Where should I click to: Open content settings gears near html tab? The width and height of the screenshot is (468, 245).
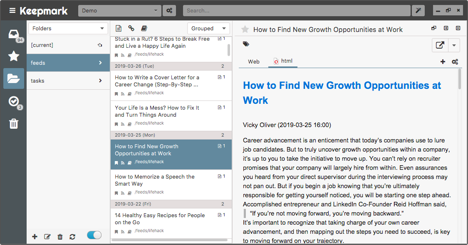[x=455, y=62]
